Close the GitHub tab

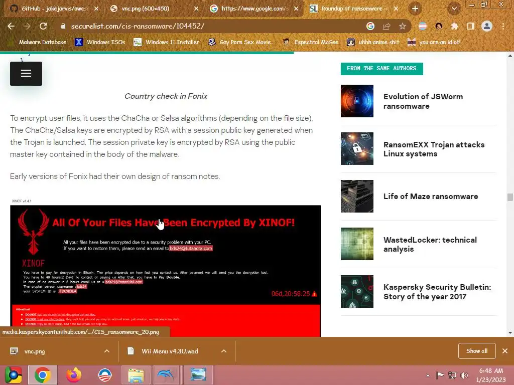click(x=96, y=9)
